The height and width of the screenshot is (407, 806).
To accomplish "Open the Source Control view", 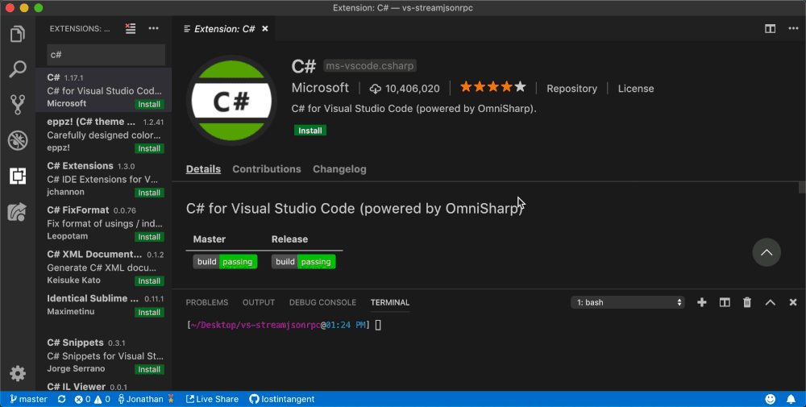I will [x=17, y=105].
